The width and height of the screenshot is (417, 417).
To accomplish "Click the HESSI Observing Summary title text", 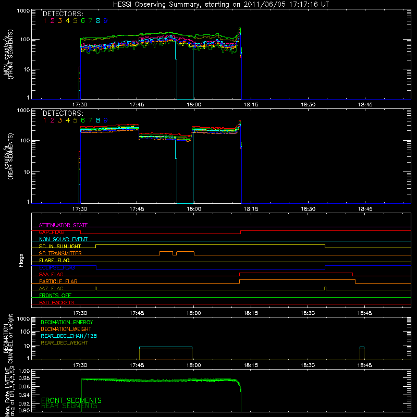I will coord(221,5).
